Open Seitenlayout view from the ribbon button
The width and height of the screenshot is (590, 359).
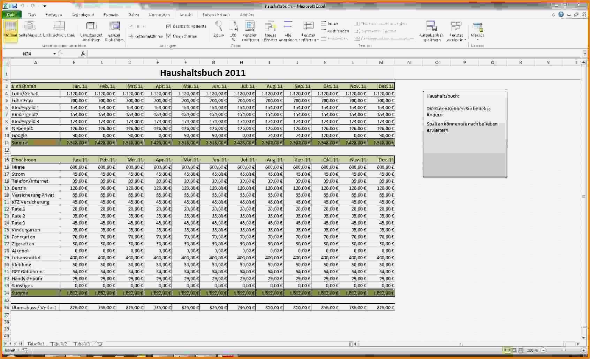point(30,29)
